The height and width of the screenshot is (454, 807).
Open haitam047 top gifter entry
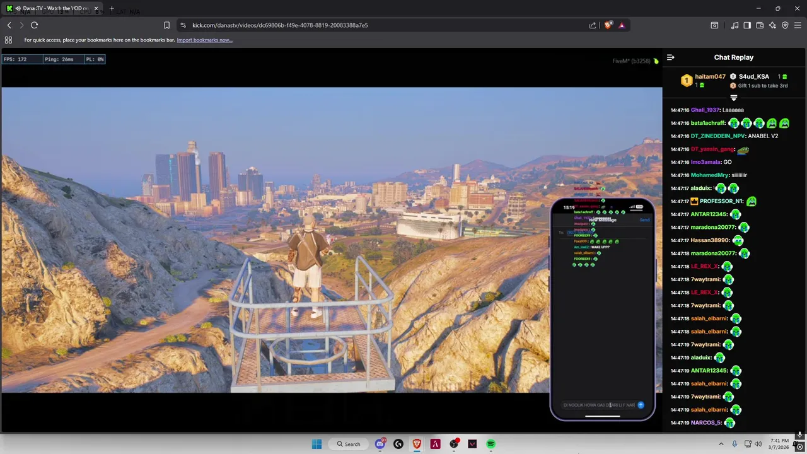[x=704, y=80]
